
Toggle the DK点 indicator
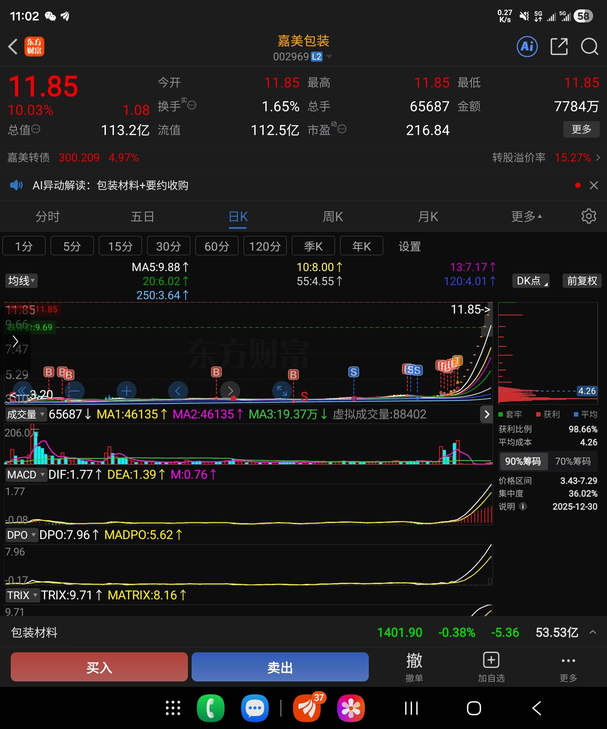[531, 280]
